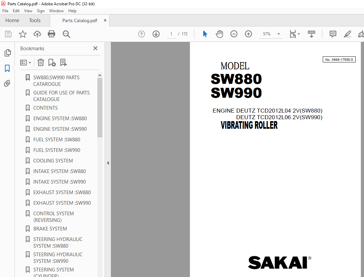Open CONTROL SYSTEM (REVERSING) bookmark
This screenshot has width=364, height=277.
point(53,217)
